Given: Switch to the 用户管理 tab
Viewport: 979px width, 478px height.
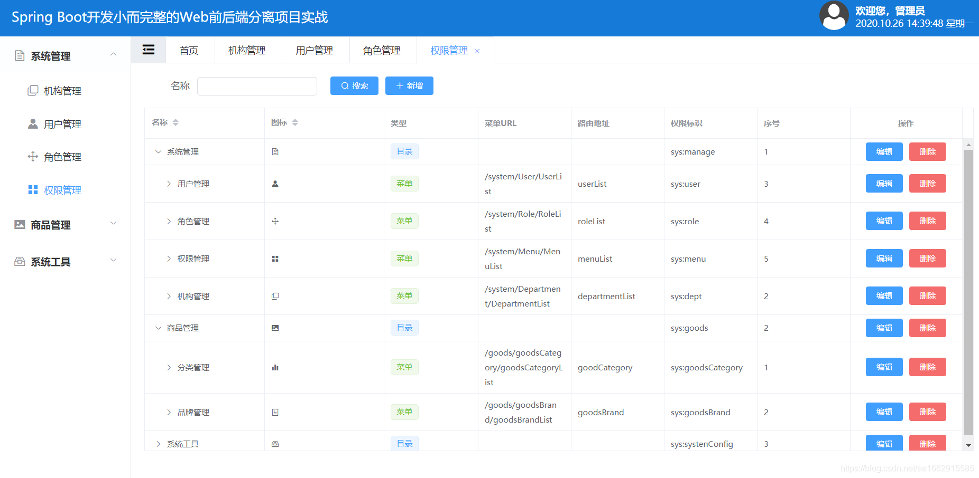Looking at the screenshot, I should 315,50.
